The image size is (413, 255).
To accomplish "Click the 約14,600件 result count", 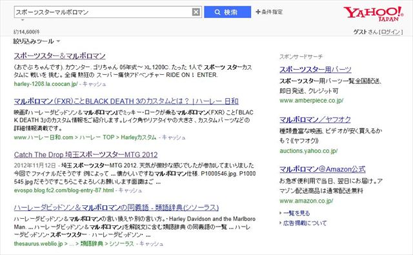I will point(26,32).
